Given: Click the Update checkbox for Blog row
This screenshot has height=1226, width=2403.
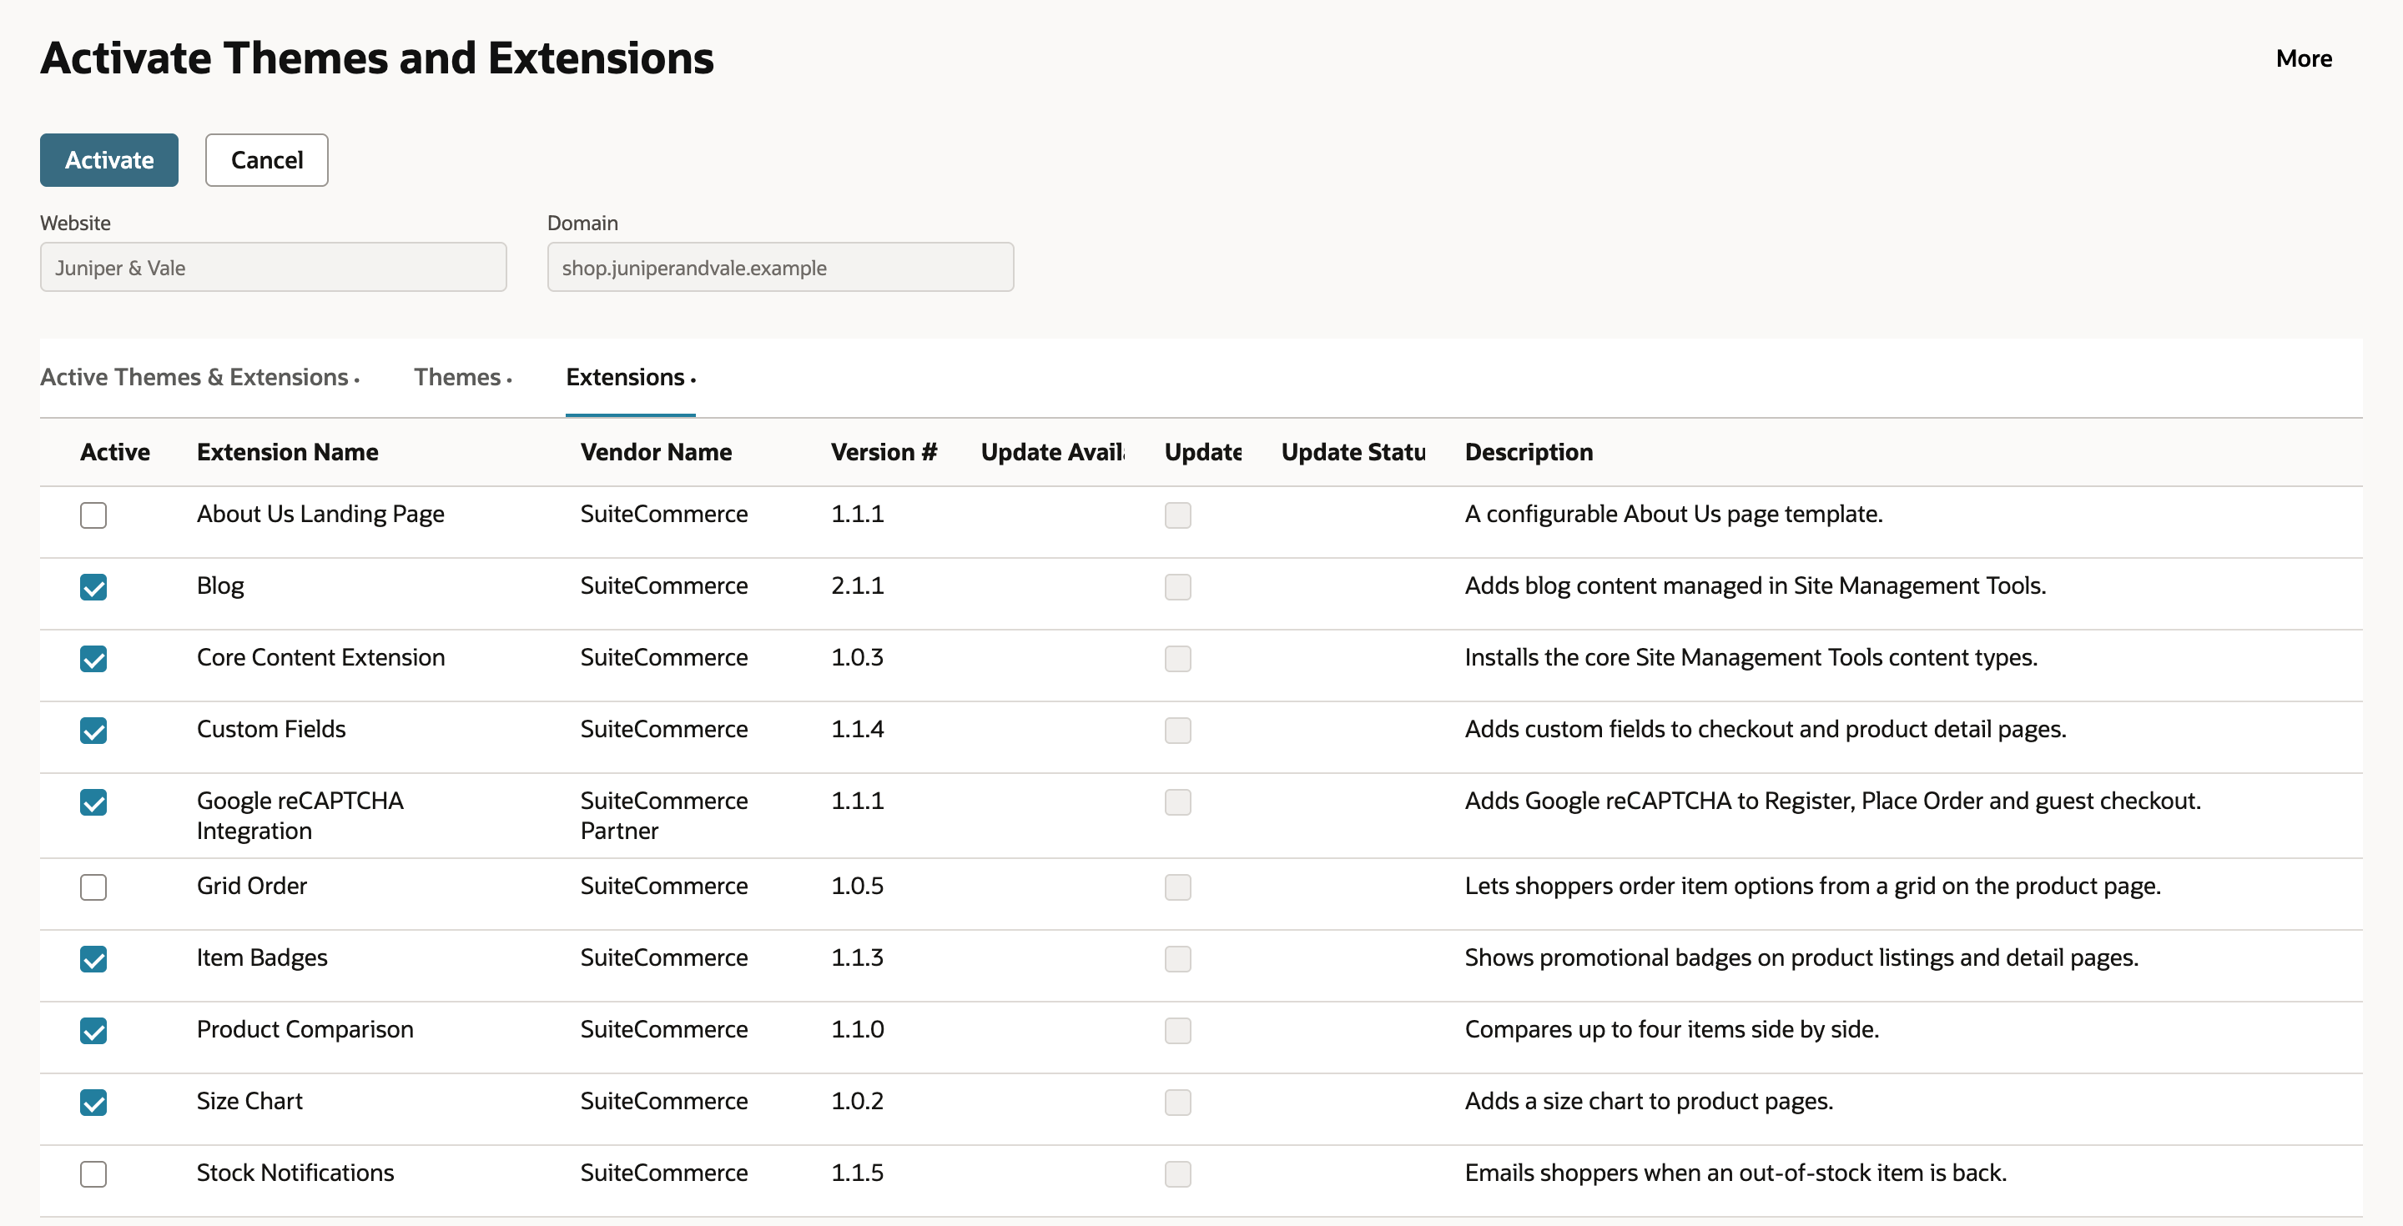Looking at the screenshot, I should coord(1178,586).
